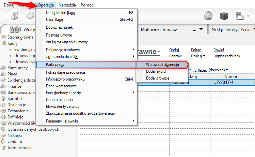Select Zbiorcza zmiana podatku zryczałtowanego
This screenshot has height=157, width=255.
click(87, 113)
